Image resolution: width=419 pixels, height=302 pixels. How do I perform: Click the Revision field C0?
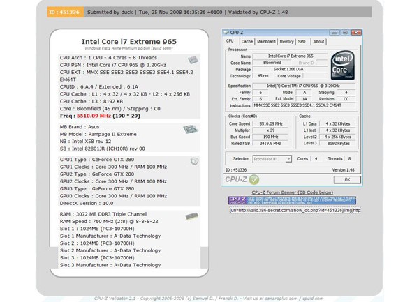(x=346, y=99)
